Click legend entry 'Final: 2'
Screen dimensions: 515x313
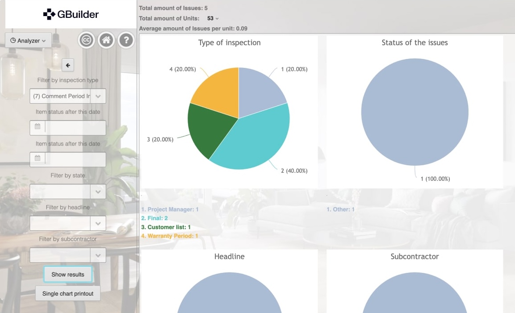click(155, 218)
